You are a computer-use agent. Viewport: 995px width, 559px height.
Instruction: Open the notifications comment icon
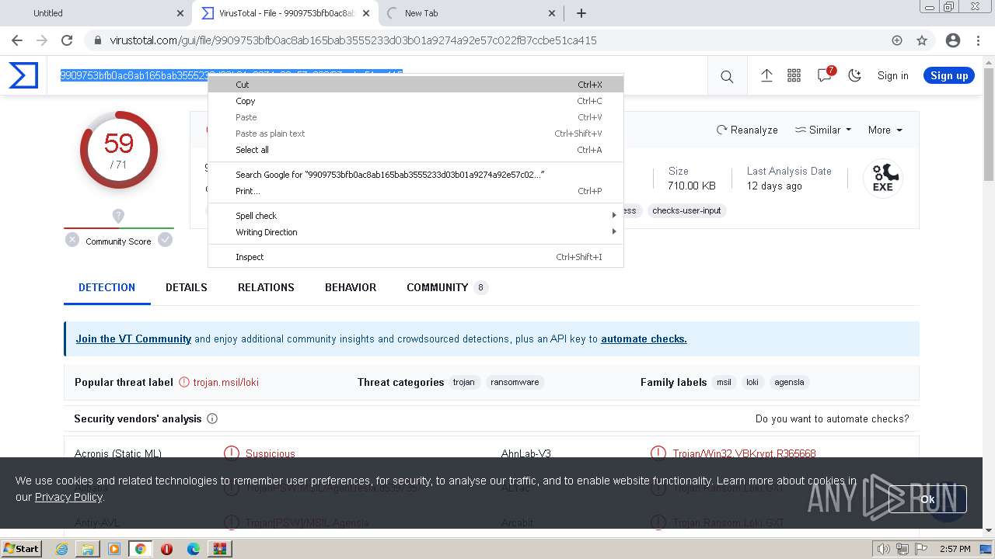point(825,75)
